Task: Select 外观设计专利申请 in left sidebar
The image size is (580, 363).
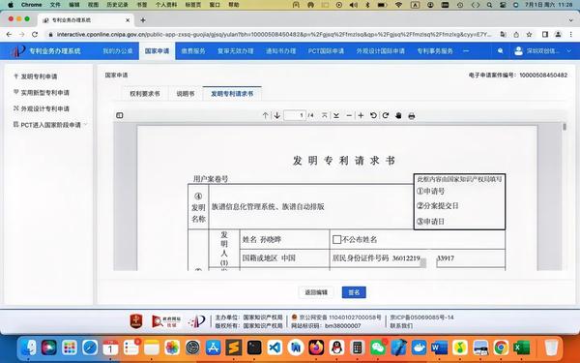Action: [x=44, y=108]
